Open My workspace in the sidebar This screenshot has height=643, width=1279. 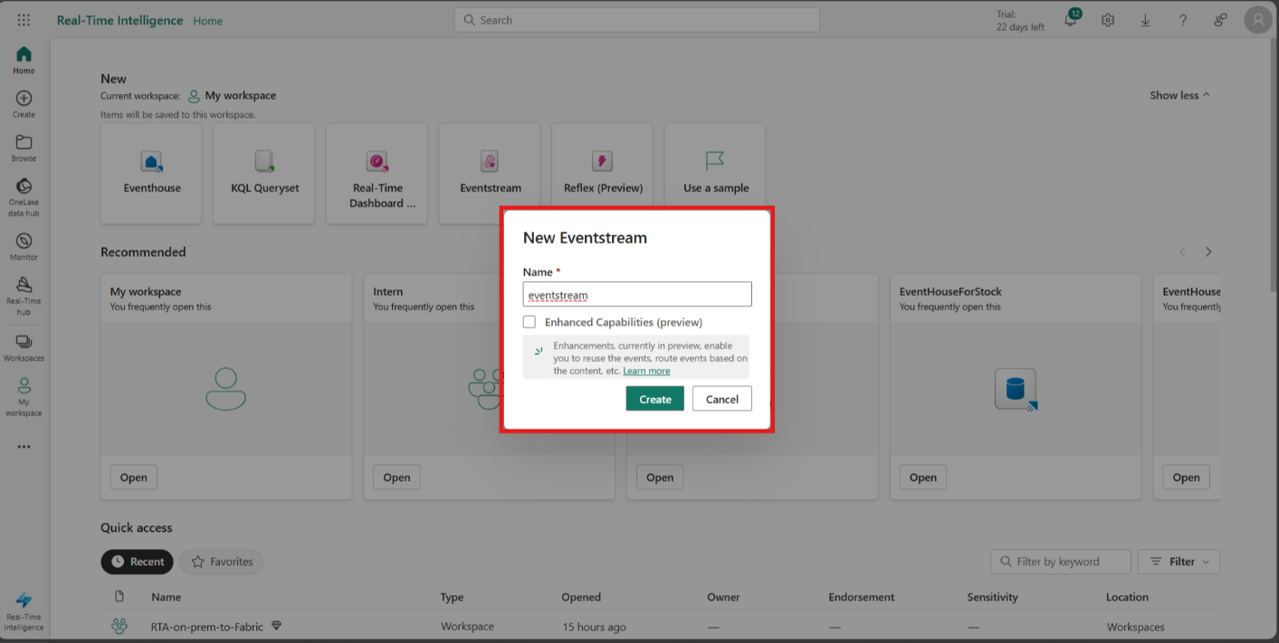(24, 397)
